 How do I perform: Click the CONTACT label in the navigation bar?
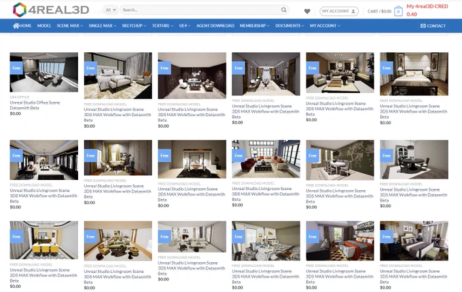click(436, 26)
